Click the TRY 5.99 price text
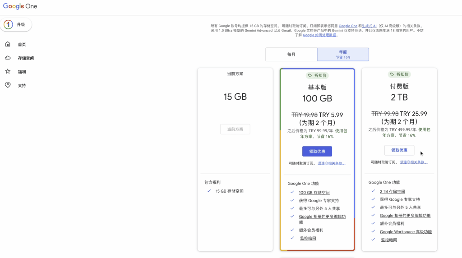The image size is (462, 258). click(331, 115)
